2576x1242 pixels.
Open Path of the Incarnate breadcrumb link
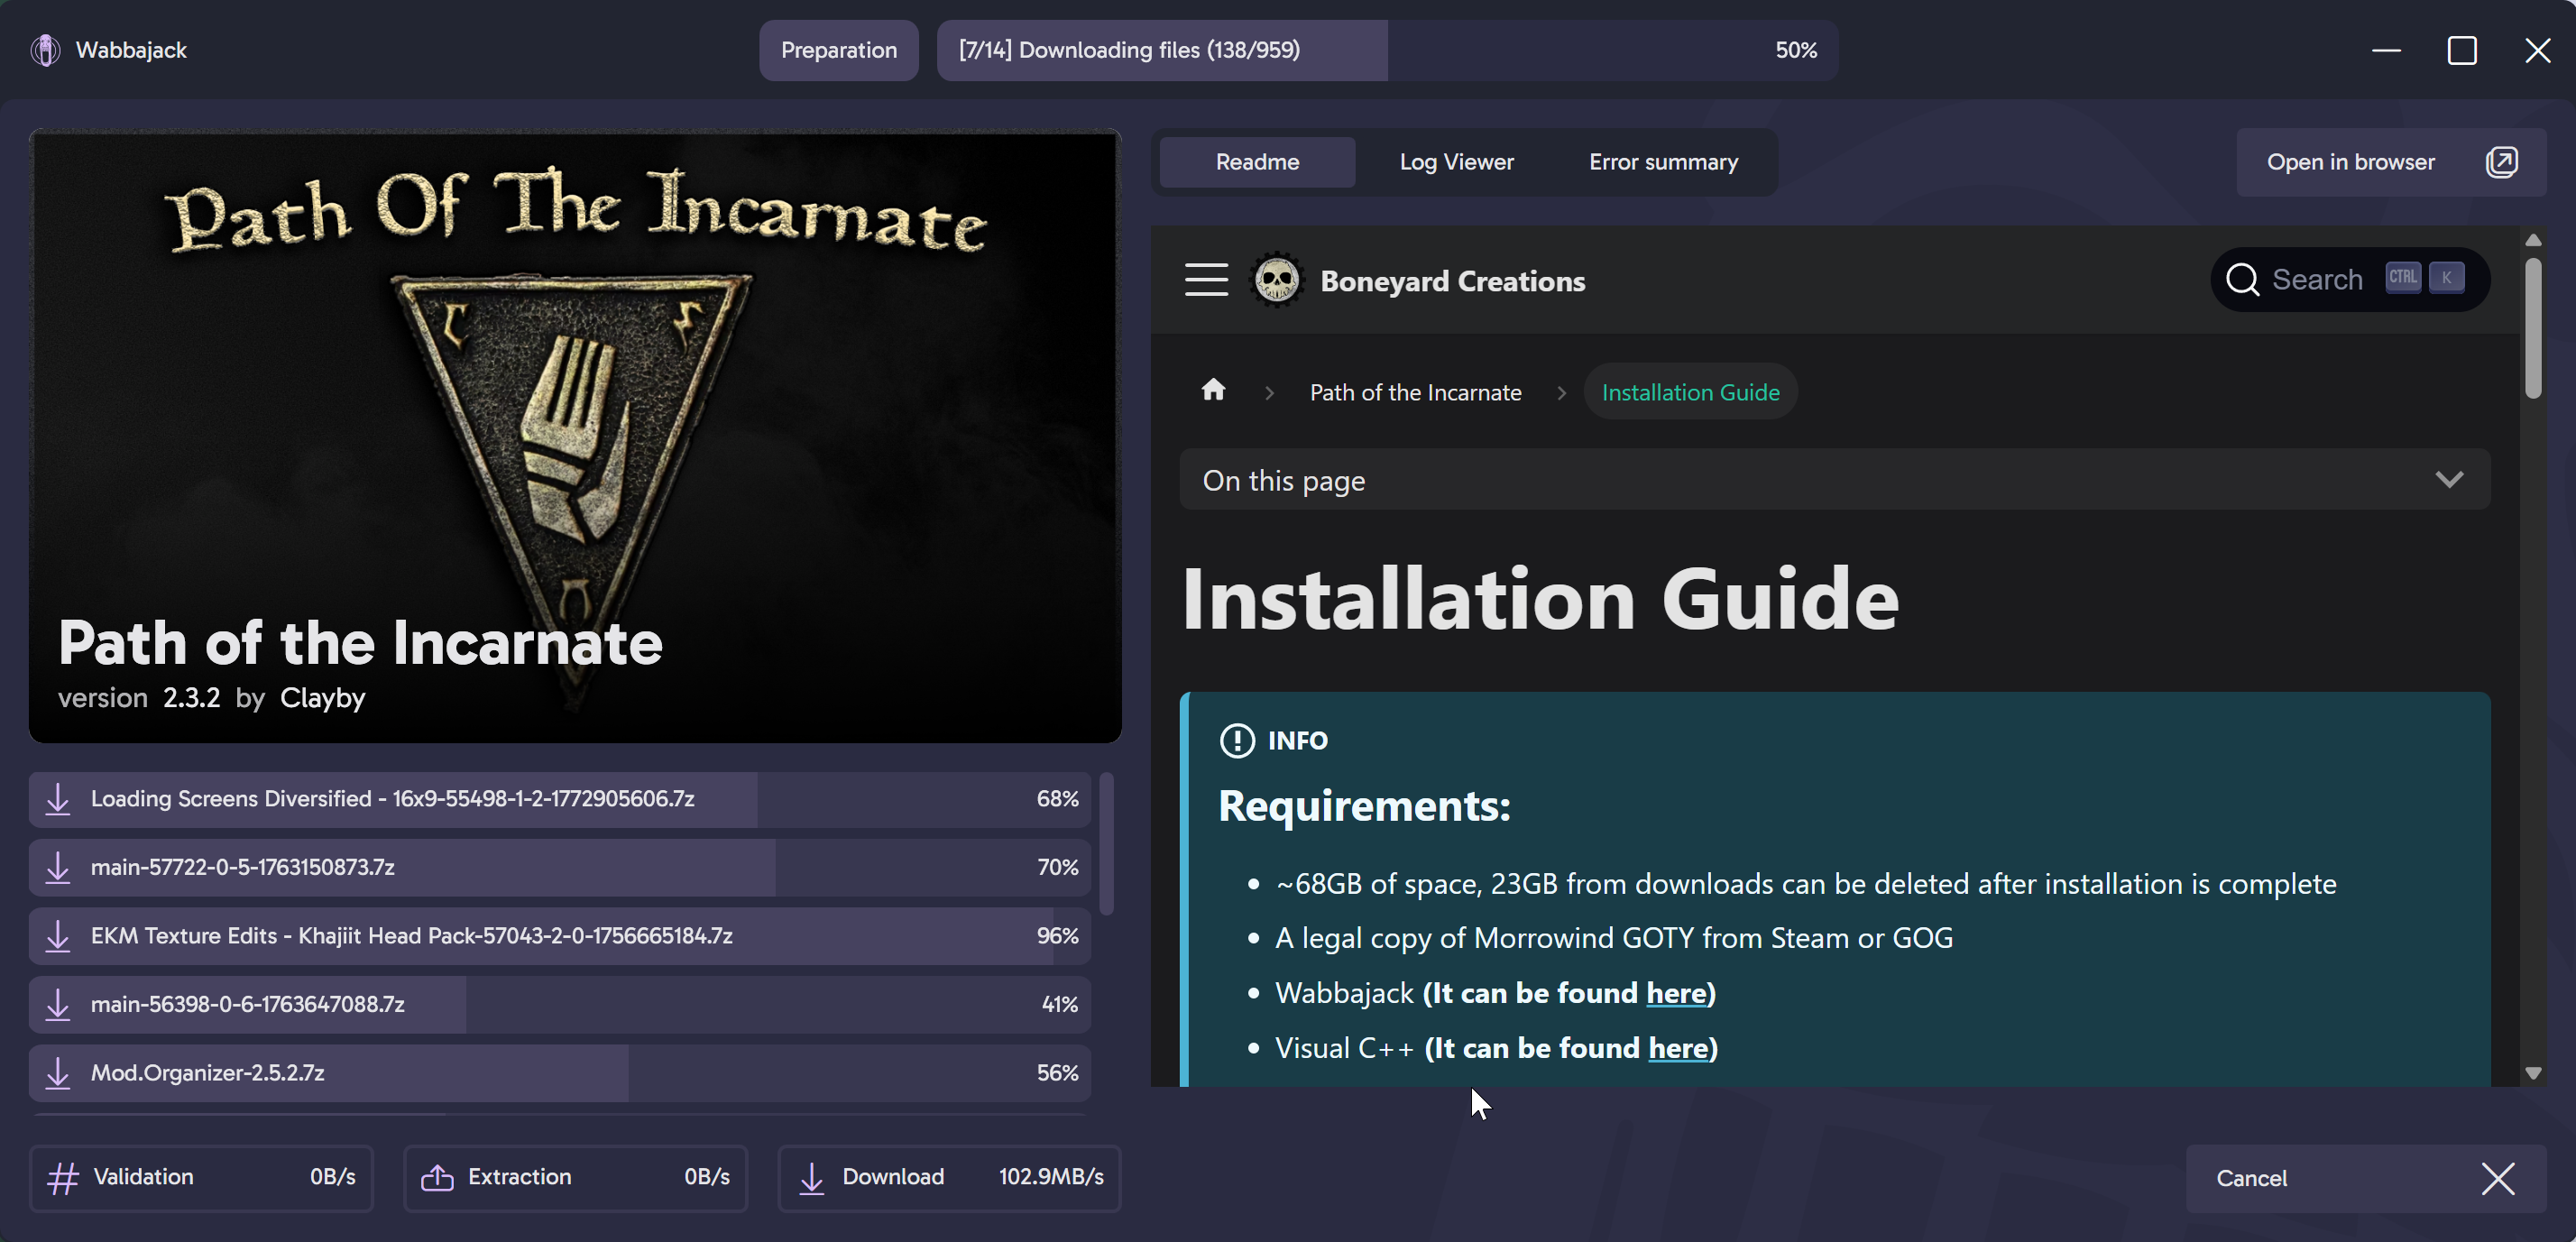click(x=1415, y=392)
